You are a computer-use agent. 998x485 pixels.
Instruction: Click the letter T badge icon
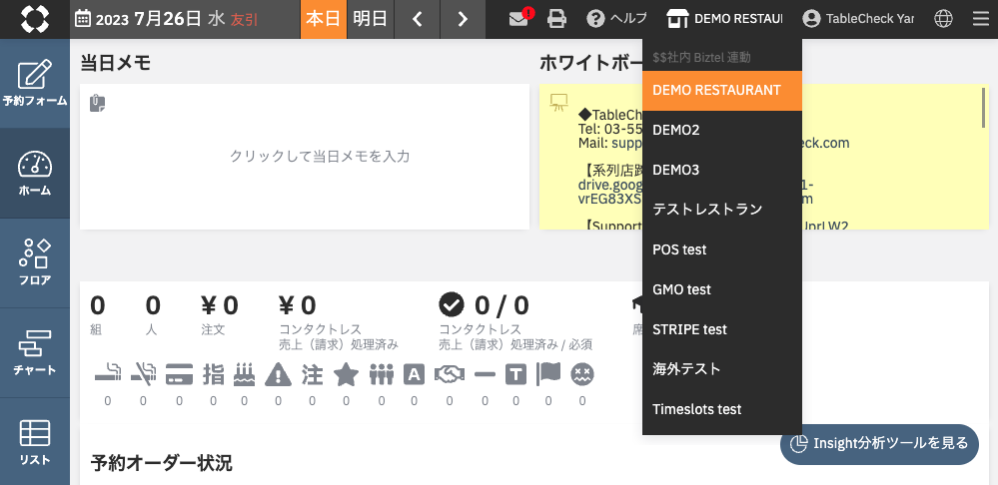[x=516, y=375]
